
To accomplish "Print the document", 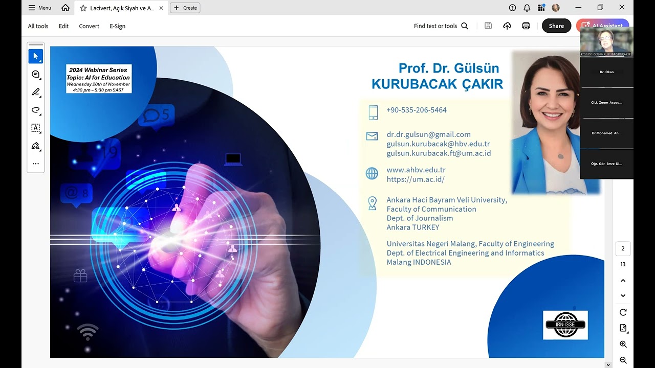I will coord(526,26).
